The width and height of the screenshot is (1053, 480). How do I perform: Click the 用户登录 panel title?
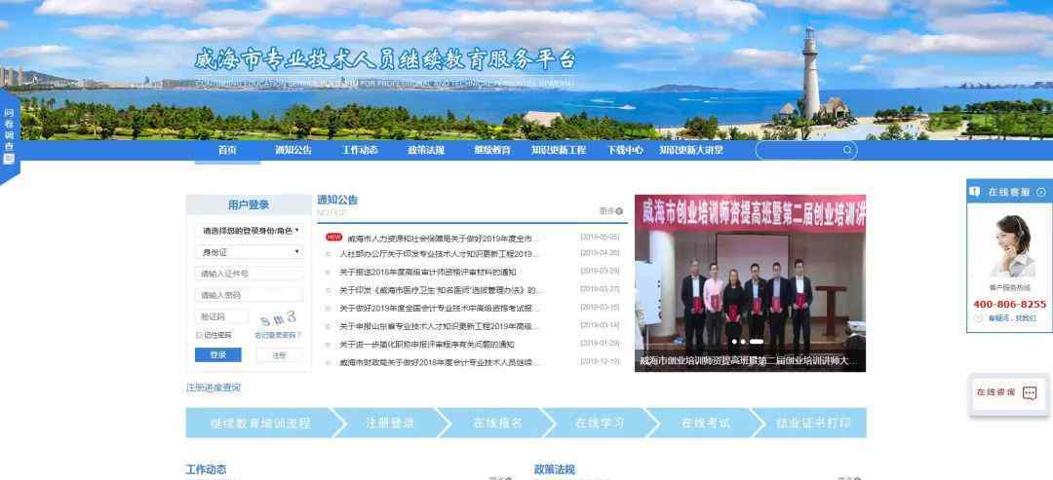point(249,204)
